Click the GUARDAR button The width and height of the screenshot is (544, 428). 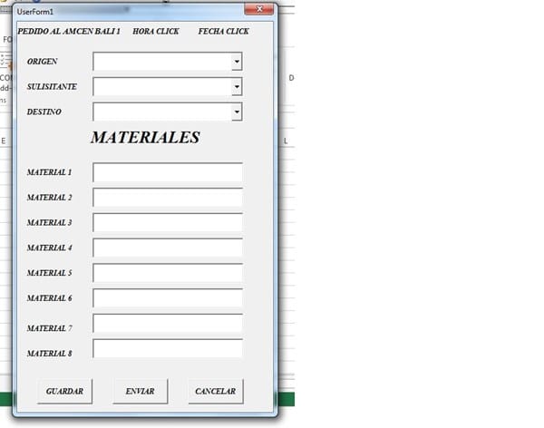(x=64, y=391)
